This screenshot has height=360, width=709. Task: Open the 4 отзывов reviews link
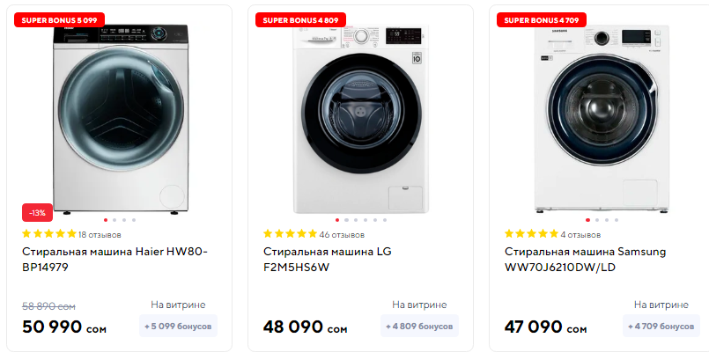[580, 235]
